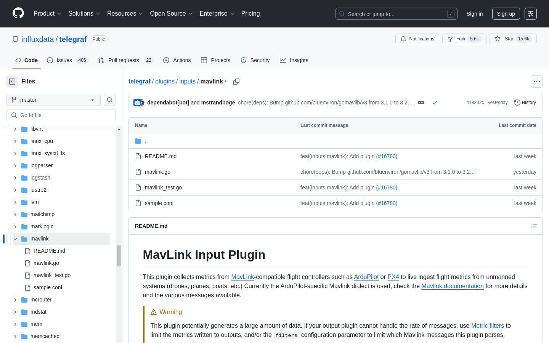Star the telegraf repository
Image resolution: width=549 pixels, height=343 pixels.
[513, 39]
